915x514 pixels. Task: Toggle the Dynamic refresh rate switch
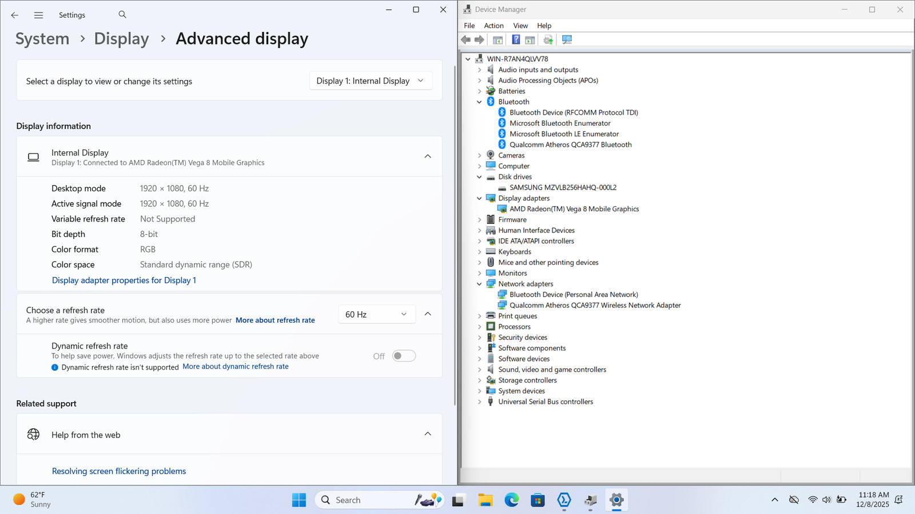(404, 356)
